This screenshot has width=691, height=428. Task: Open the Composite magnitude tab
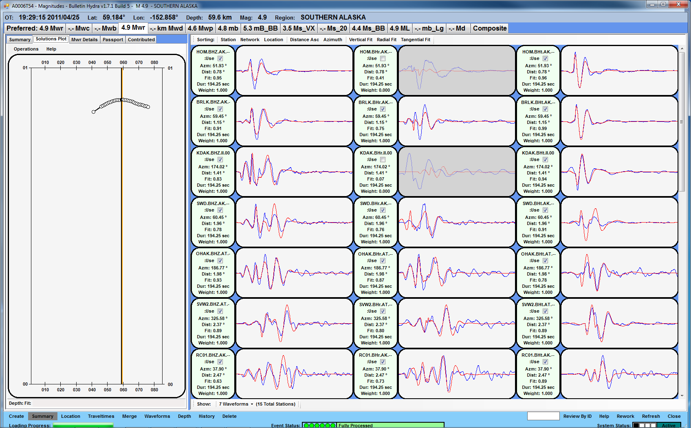490,28
